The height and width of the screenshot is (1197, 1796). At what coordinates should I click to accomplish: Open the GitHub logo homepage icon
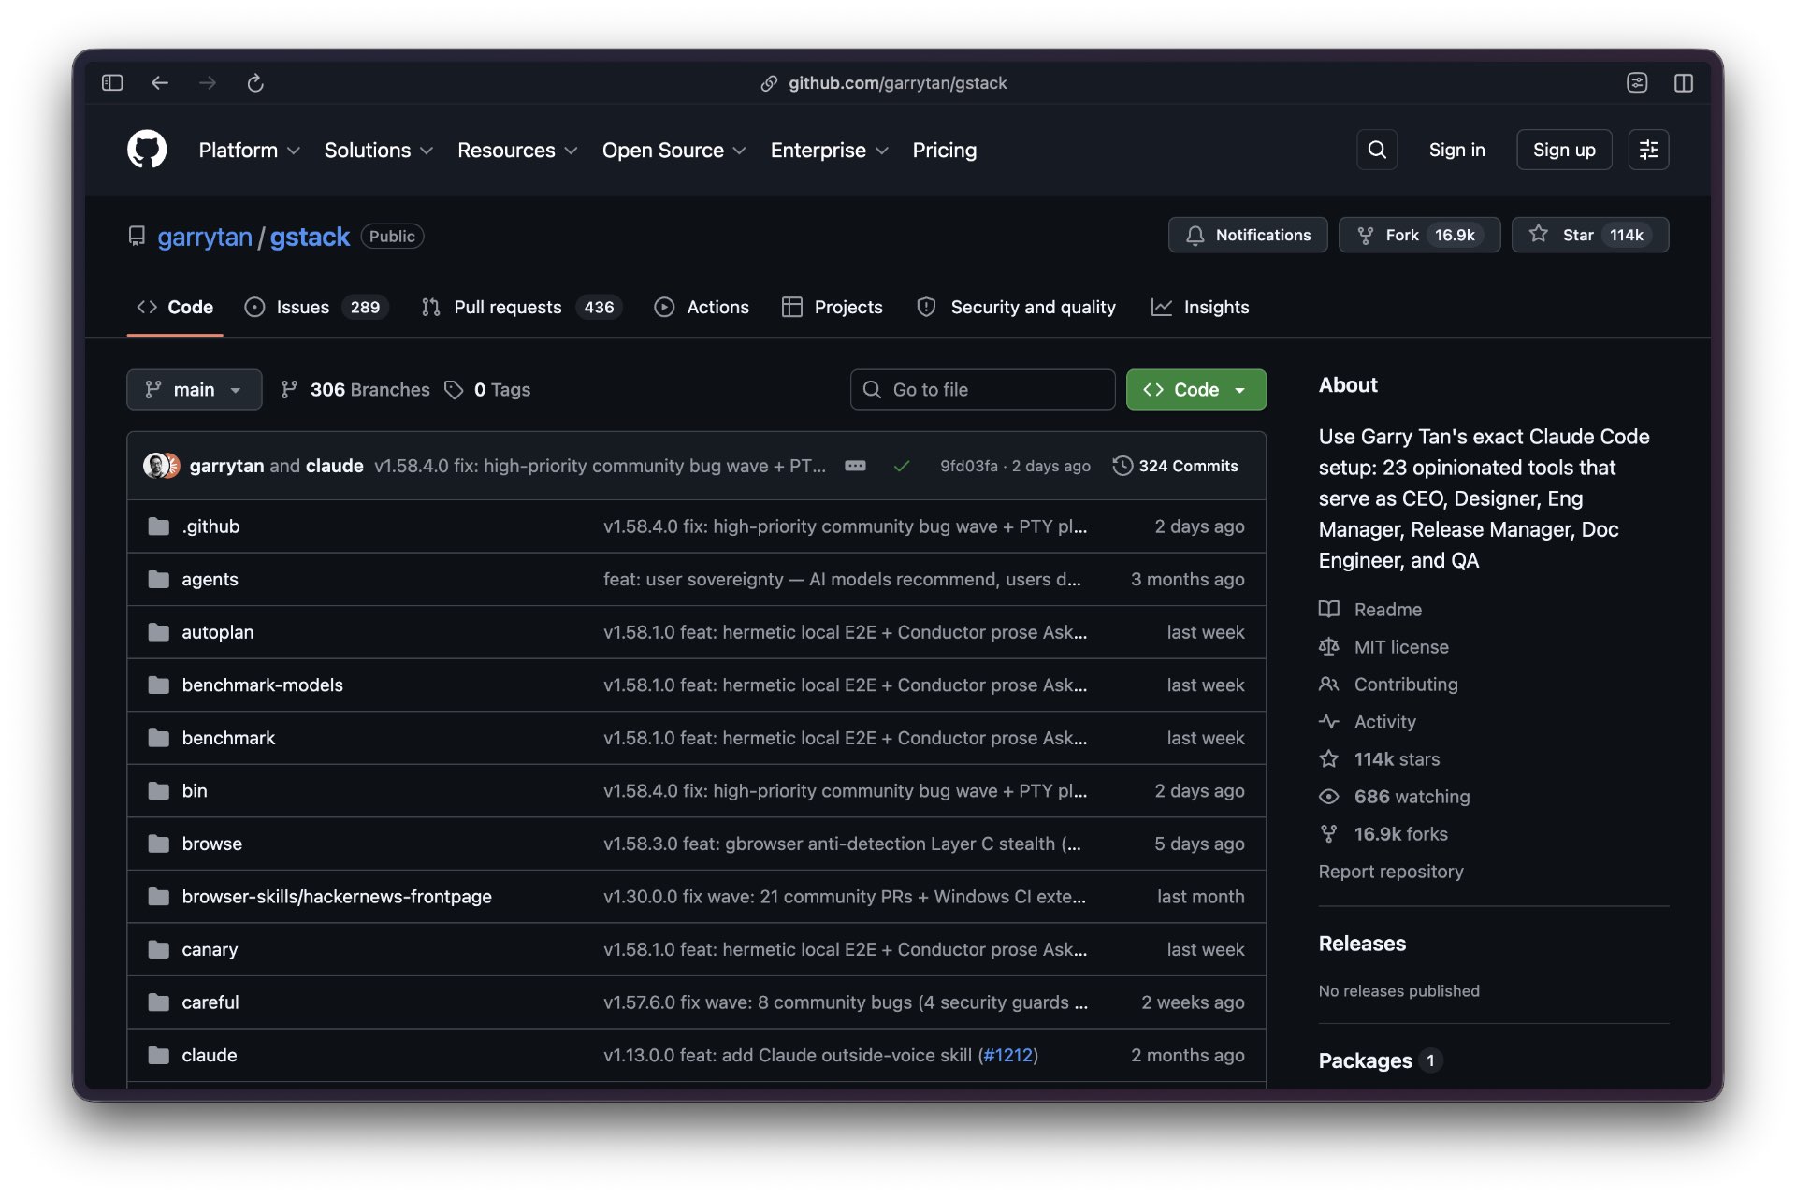pyautogui.click(x=147, y=150)
